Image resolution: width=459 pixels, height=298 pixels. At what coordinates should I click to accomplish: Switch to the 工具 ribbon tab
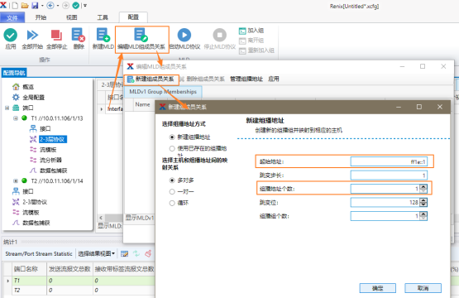pyautogui.click(x=103, y=17)
